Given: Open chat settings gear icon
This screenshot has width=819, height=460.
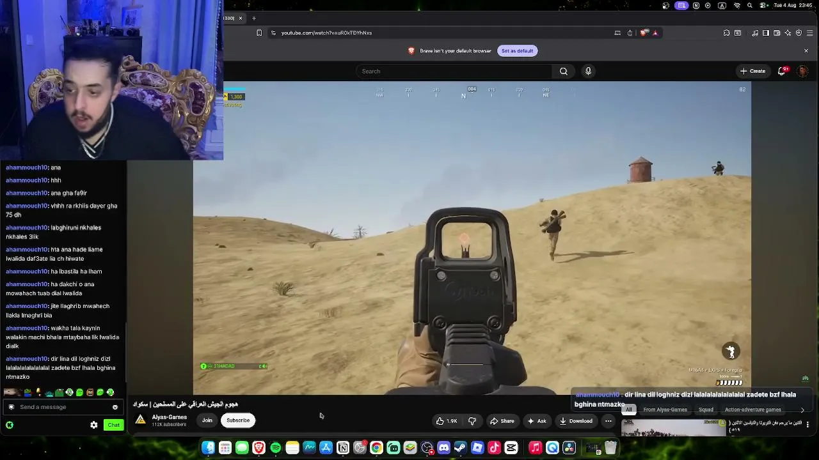Looking at the screenshot, I should coord(94,425).
